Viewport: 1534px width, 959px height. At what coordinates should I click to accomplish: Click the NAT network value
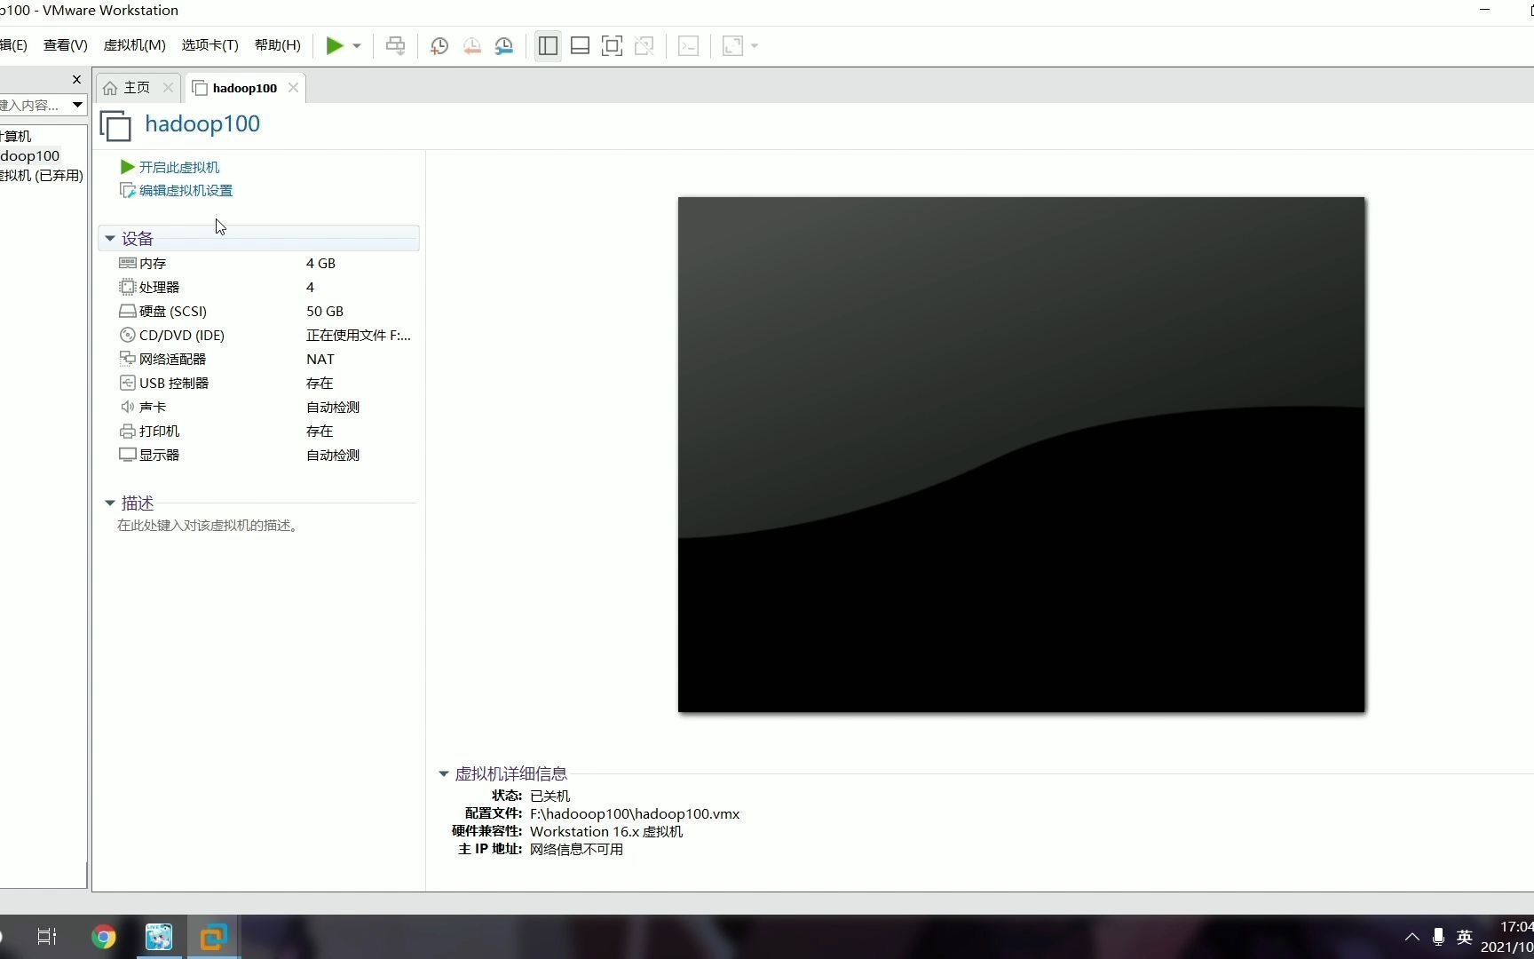pos(320,359)
